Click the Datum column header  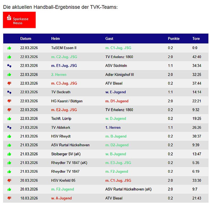pyautogui.click(x=26, y=39)
